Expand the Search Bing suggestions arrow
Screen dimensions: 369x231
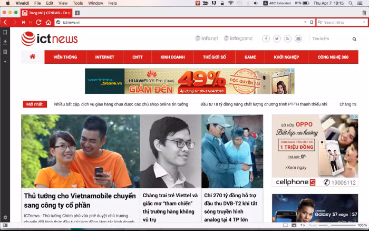point(364,22)
